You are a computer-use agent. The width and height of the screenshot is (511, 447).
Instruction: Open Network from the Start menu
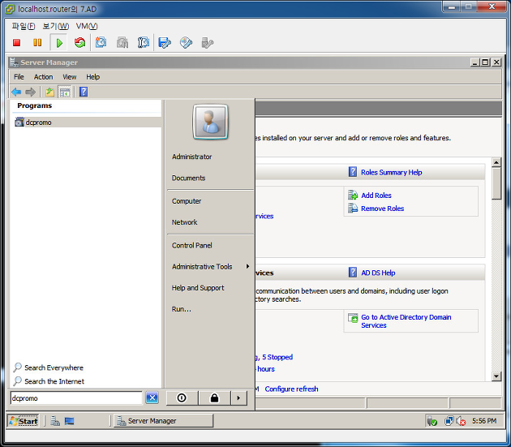click(184, 222)
